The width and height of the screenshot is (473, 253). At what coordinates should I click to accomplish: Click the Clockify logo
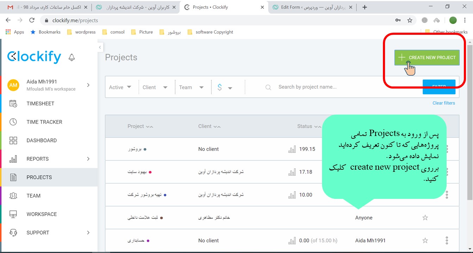point(34,57)
